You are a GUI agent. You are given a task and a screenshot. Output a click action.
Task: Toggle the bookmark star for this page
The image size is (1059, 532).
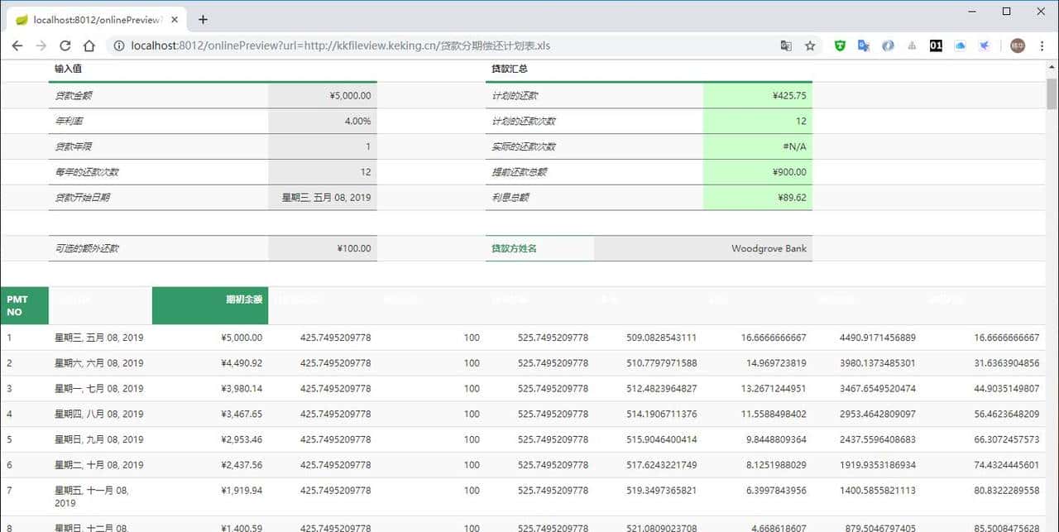[809, 46]
